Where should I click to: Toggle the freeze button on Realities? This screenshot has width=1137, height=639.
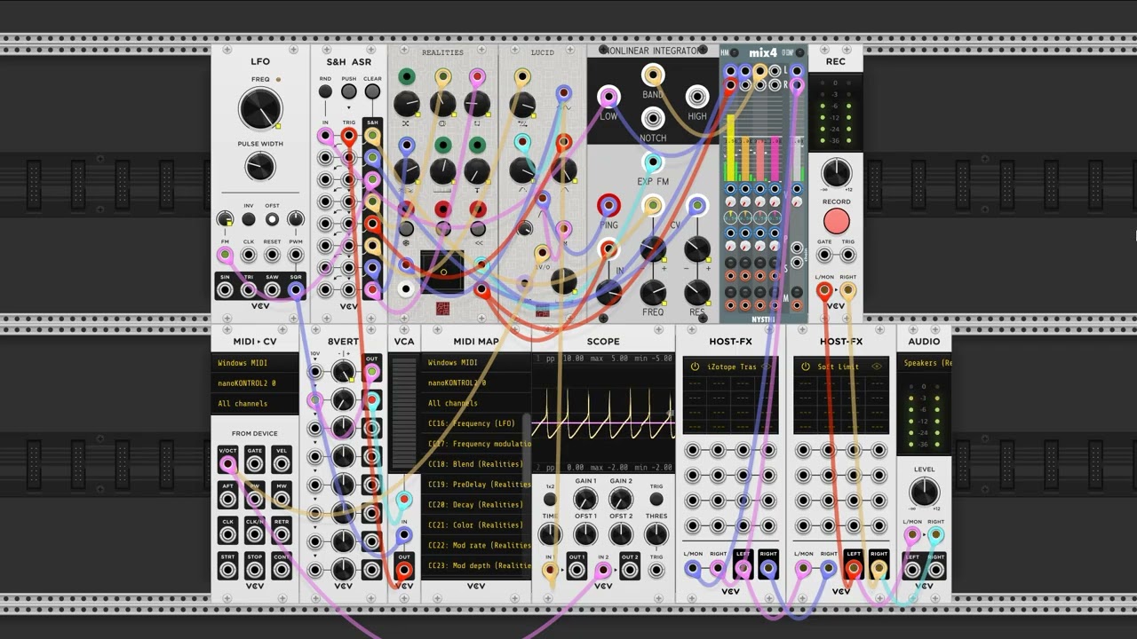pos(406,229)
